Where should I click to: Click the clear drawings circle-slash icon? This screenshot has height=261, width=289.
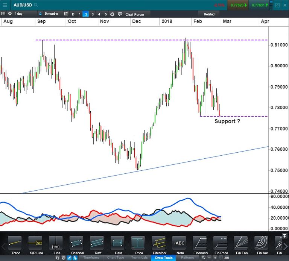point(63,258)
